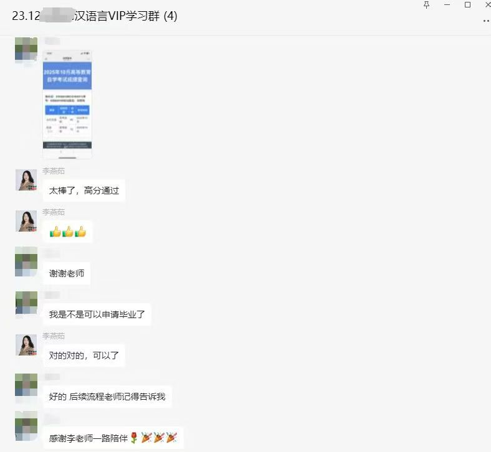This screenshot has height=452, width=491.
Task: Click 李燕茹's avatar beside 对的对的，可以了
Action: [x=26, y=345]
